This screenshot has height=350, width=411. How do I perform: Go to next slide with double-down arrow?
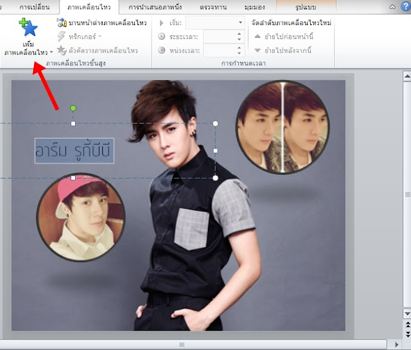point(407,334)
